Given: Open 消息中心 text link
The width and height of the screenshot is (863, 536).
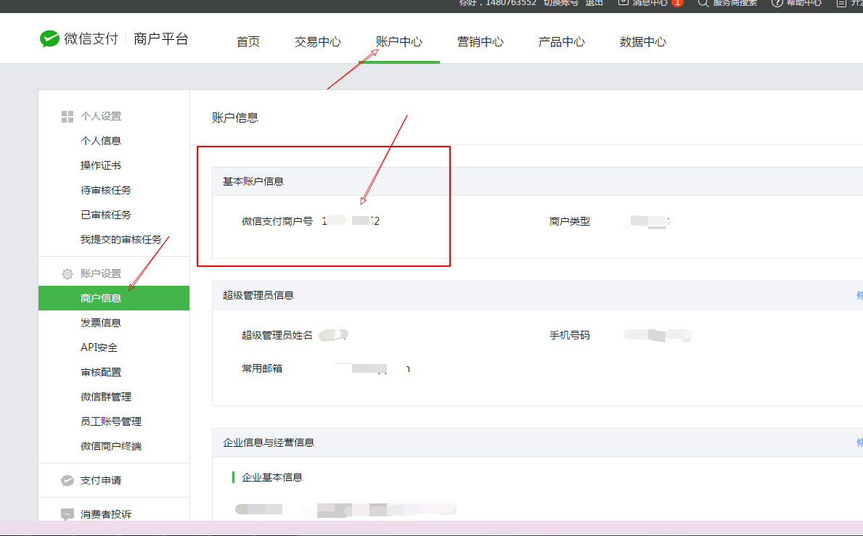Looking at the screenshot, I should tap(650, 3).
